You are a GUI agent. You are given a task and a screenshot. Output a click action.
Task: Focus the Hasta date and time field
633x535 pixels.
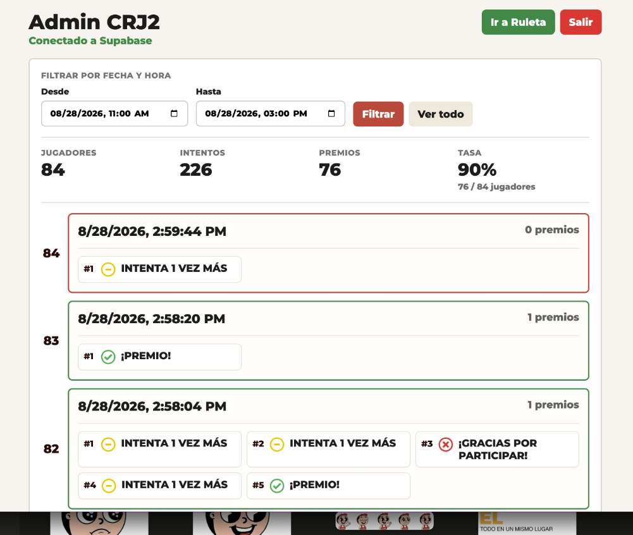point(271,113)
